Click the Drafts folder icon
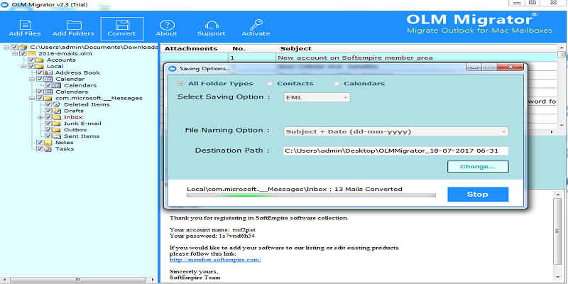 (58, 111)
